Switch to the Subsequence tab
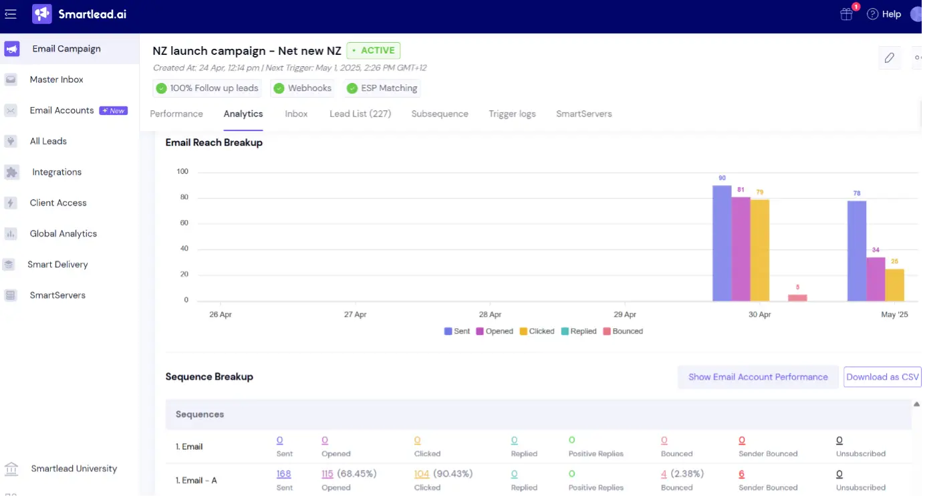Screen dimensions: 925x498 point(440,114)
